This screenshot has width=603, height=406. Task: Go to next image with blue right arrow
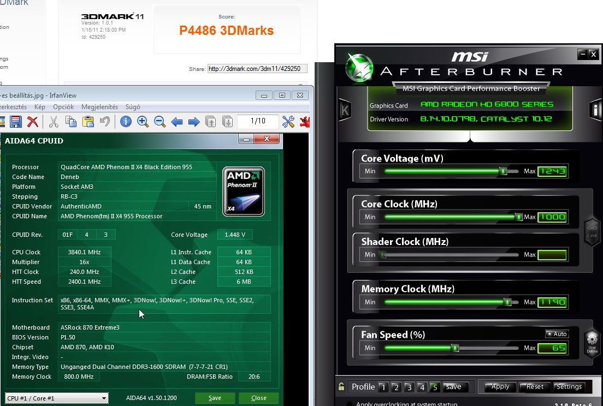[194, 122]
